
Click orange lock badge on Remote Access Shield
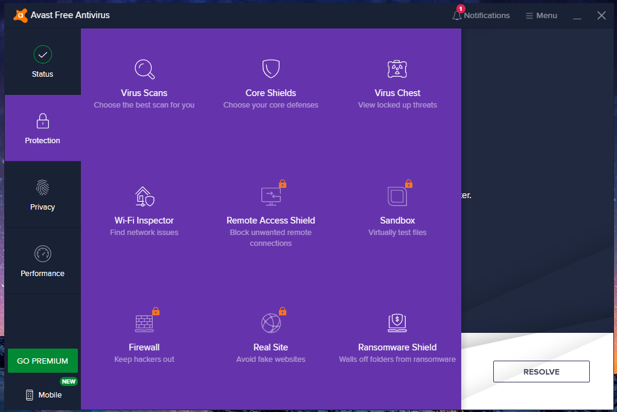[283, 184]
